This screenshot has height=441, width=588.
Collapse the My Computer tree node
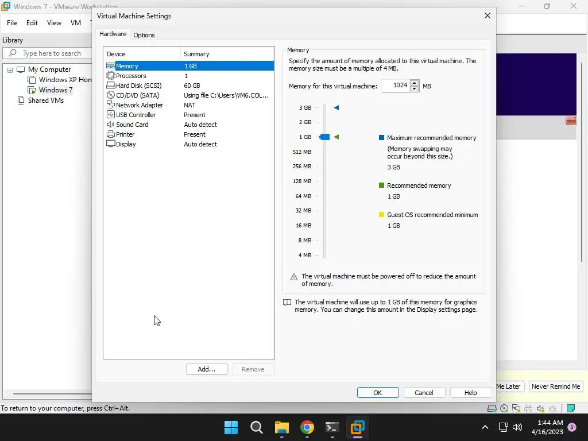tap(10, 69)
